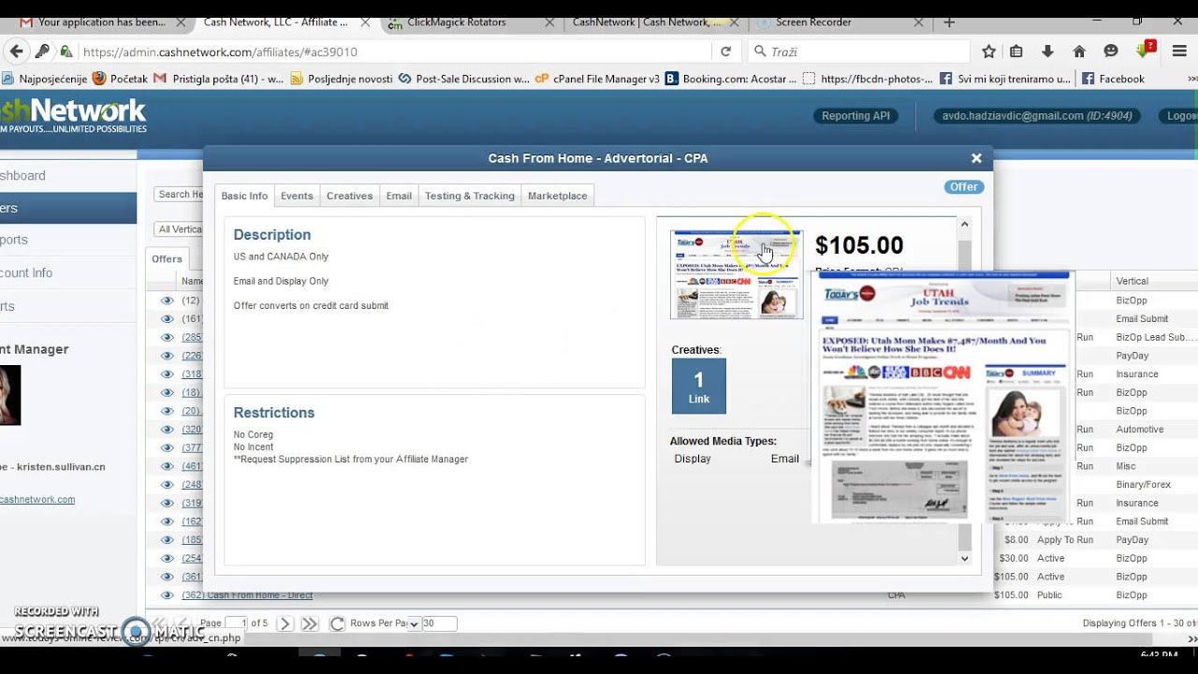Toggle eye icon for offer (12)

coord(168,300)
